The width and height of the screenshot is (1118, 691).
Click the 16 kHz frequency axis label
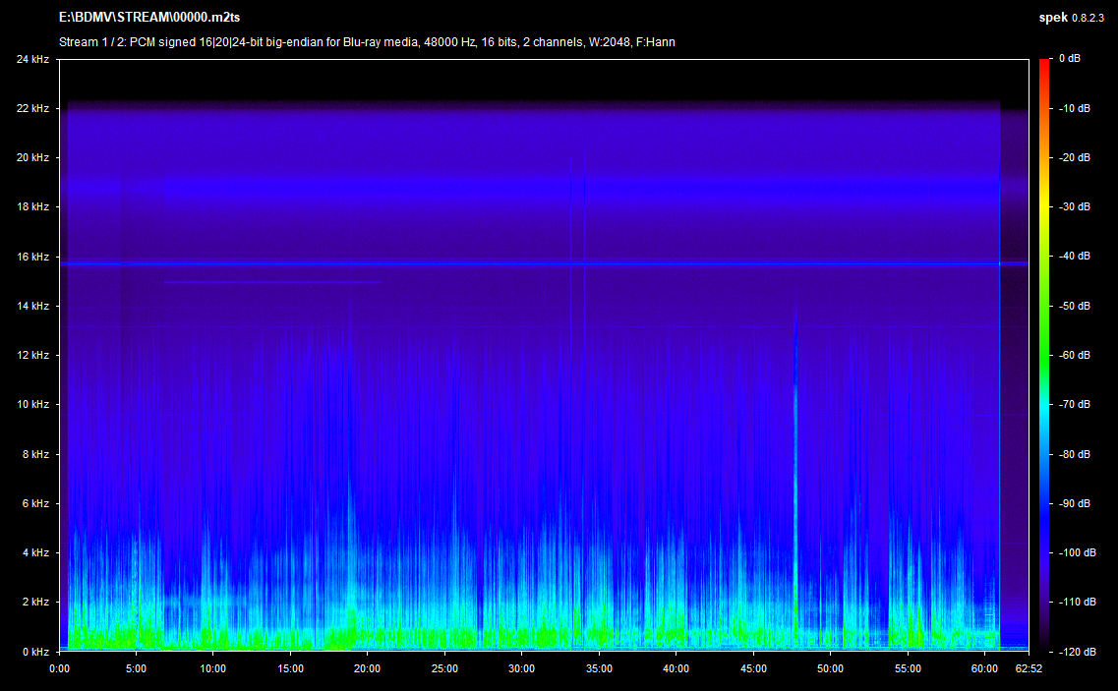[32, 257]
